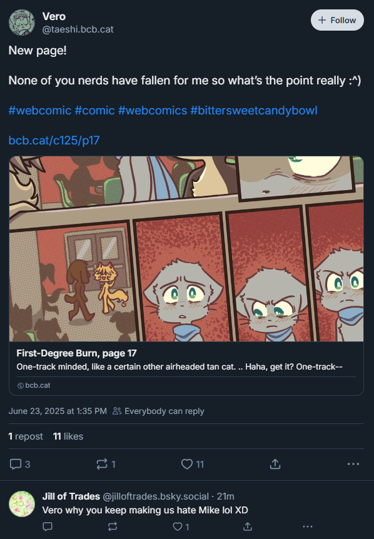Visit the bcb.cat/c125/p17 link

point(54,140)
